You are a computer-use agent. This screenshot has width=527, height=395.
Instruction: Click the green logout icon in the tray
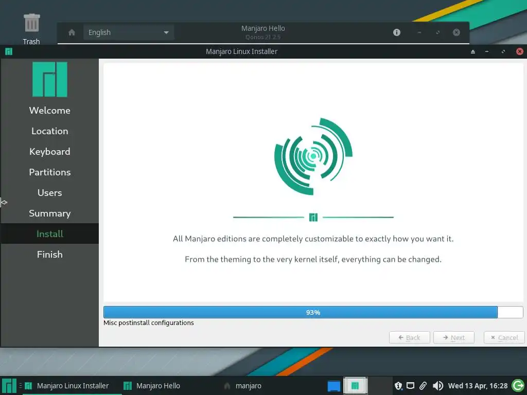coord(518,386)
